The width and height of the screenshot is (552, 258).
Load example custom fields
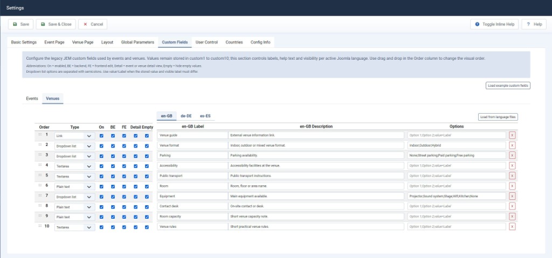[x=508, y=86]
